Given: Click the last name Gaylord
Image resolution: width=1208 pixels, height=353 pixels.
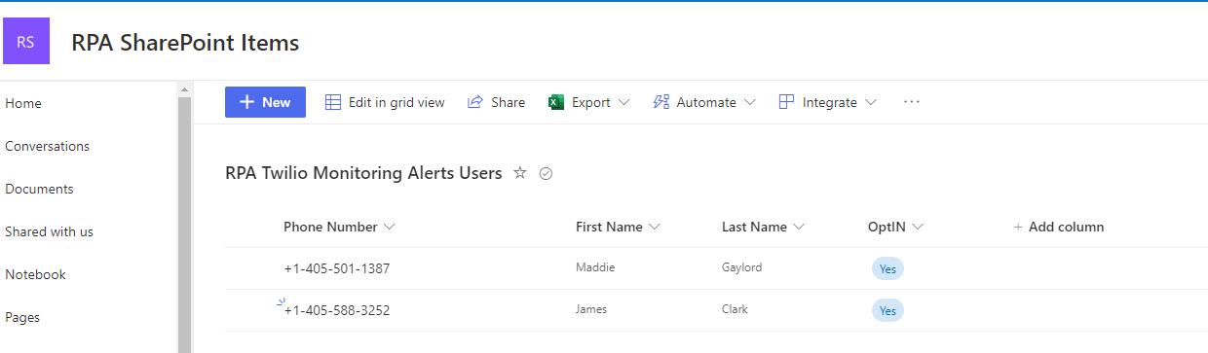Looking at the screenshot, I should click(x=741, y=267).
